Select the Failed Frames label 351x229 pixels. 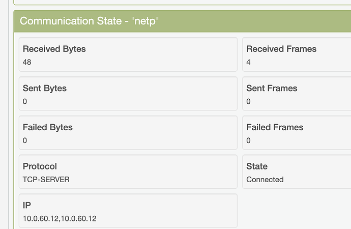coord(275,127)
